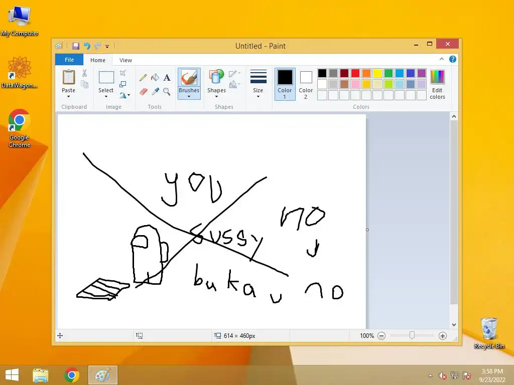
Task: Pick the pink color swatch
Action: (355, 84)
